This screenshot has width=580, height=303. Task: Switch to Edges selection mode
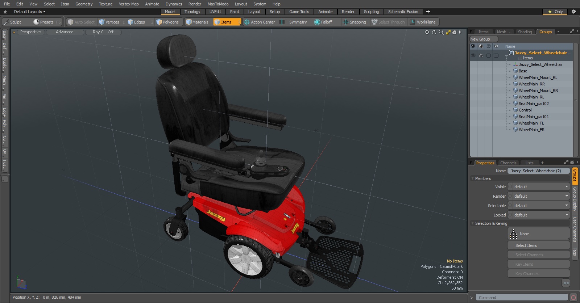(x=140, y=22)
